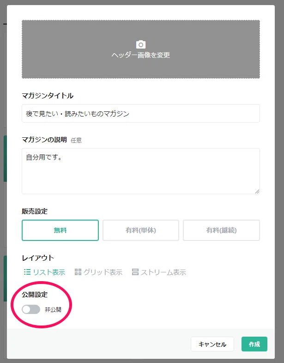Image resolution: width=284 pixels, height=363 pixels.
Task: Choose ストリーム表示 layout
Action: pyautogui.click(x=159, y=272)
